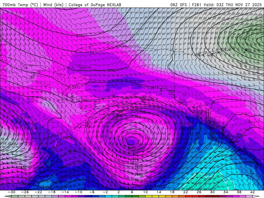Click the -22 colorbar label
The height and width of the screenshot is (198, 264).
pos(38,192)
